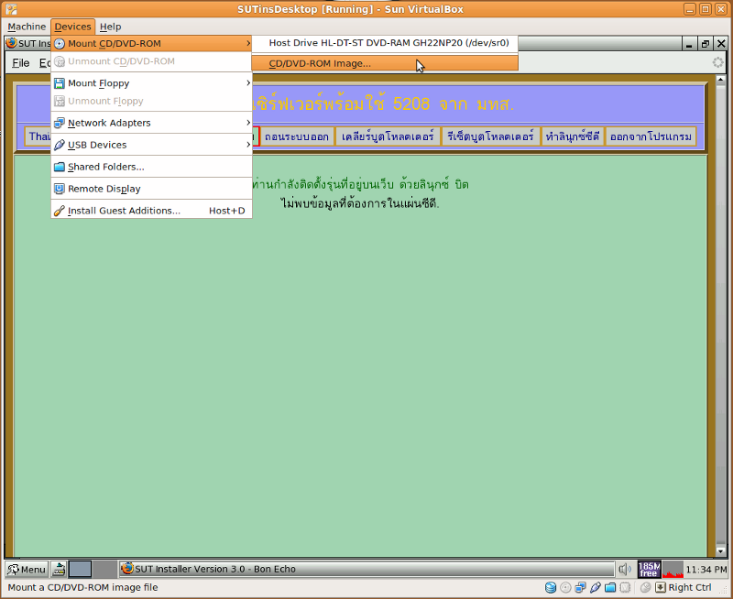The image size is (733, 599).
Task: Click the เคลียร์บูตโหลดเดอร์ button
Action: [x=388, y=136]
